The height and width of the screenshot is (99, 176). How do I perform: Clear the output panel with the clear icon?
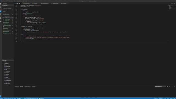[167, 86]
